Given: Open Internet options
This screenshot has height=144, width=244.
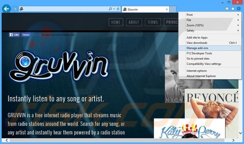Looking at the screenshot, I should coord(210,71).
